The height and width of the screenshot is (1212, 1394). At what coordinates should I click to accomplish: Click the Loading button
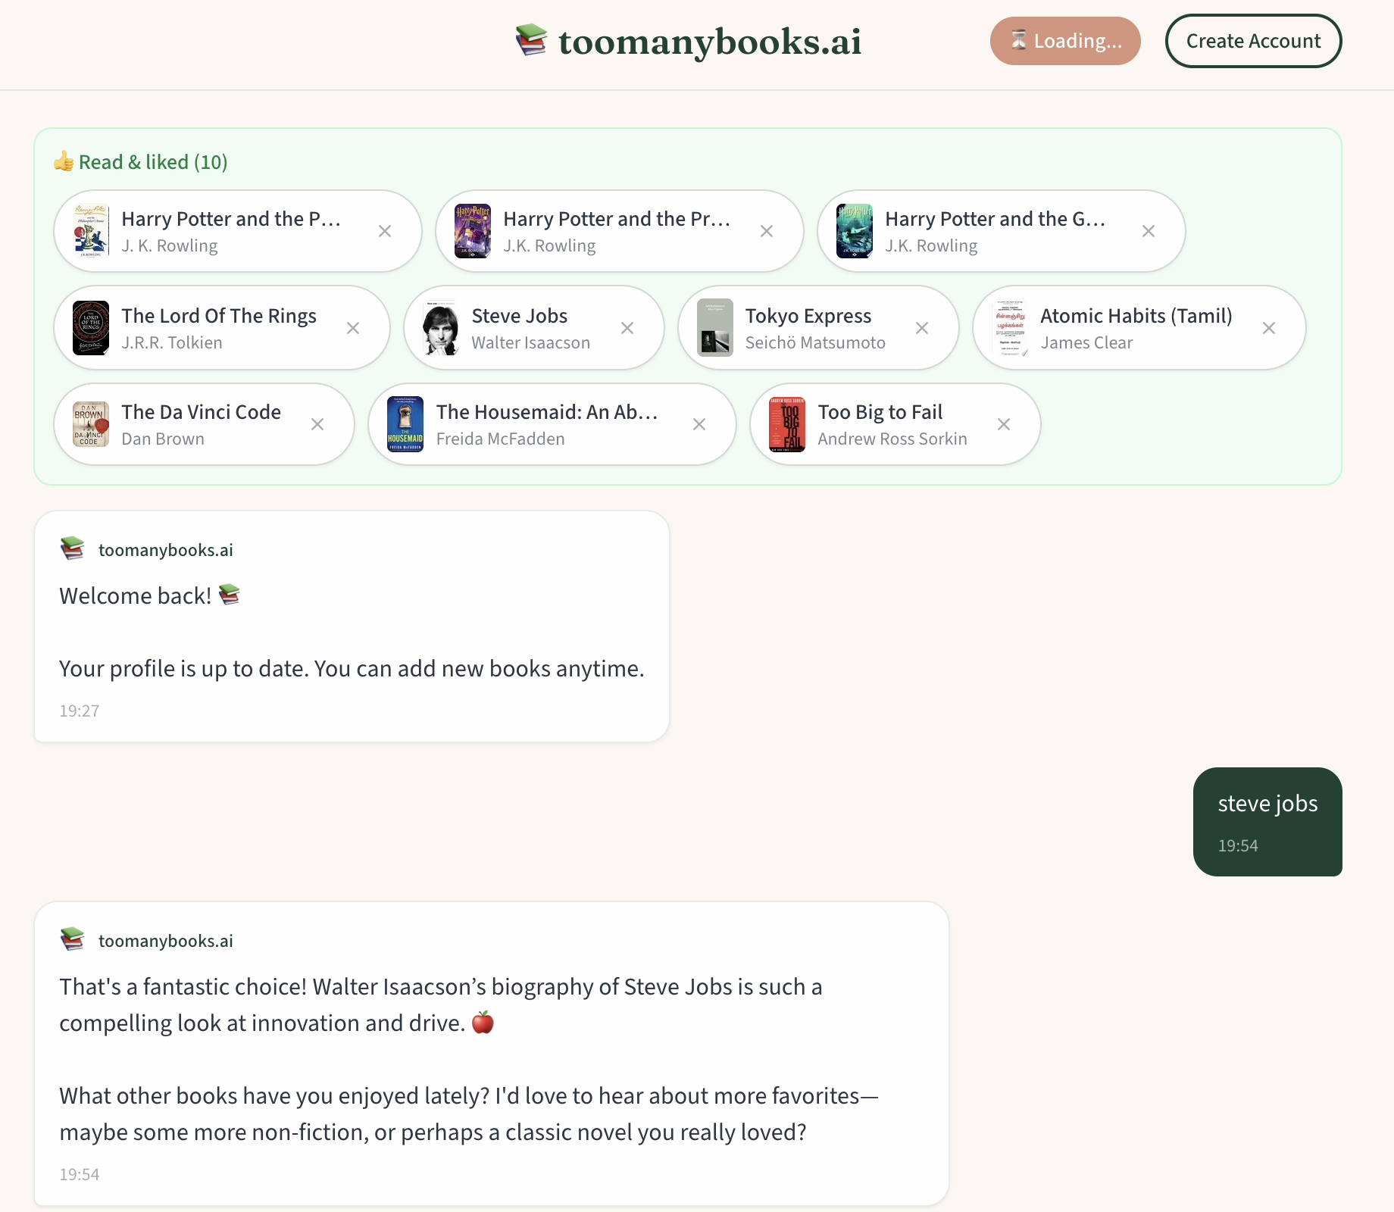tap(1064, 41)
